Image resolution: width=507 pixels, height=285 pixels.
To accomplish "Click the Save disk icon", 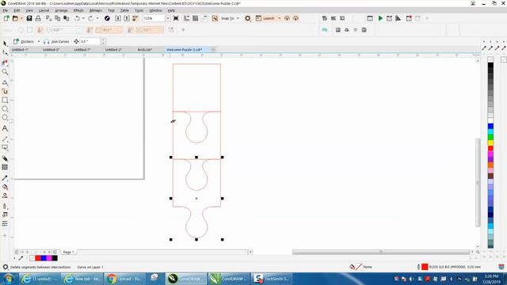I will click(x=29, y=18).
